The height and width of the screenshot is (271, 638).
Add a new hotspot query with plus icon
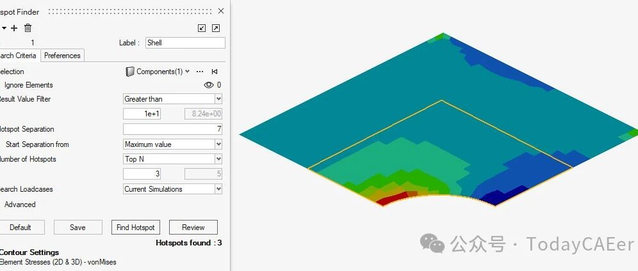14,28
